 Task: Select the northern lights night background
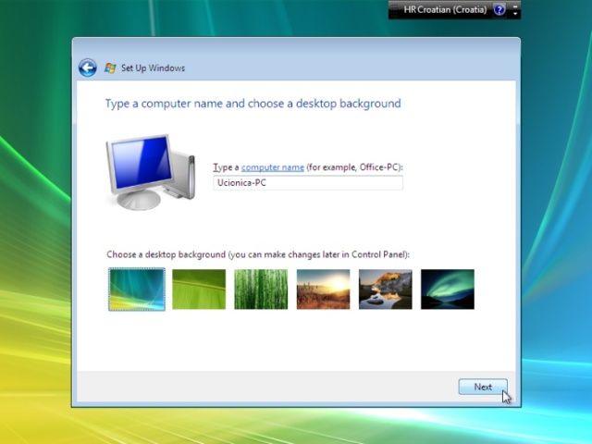447,290
